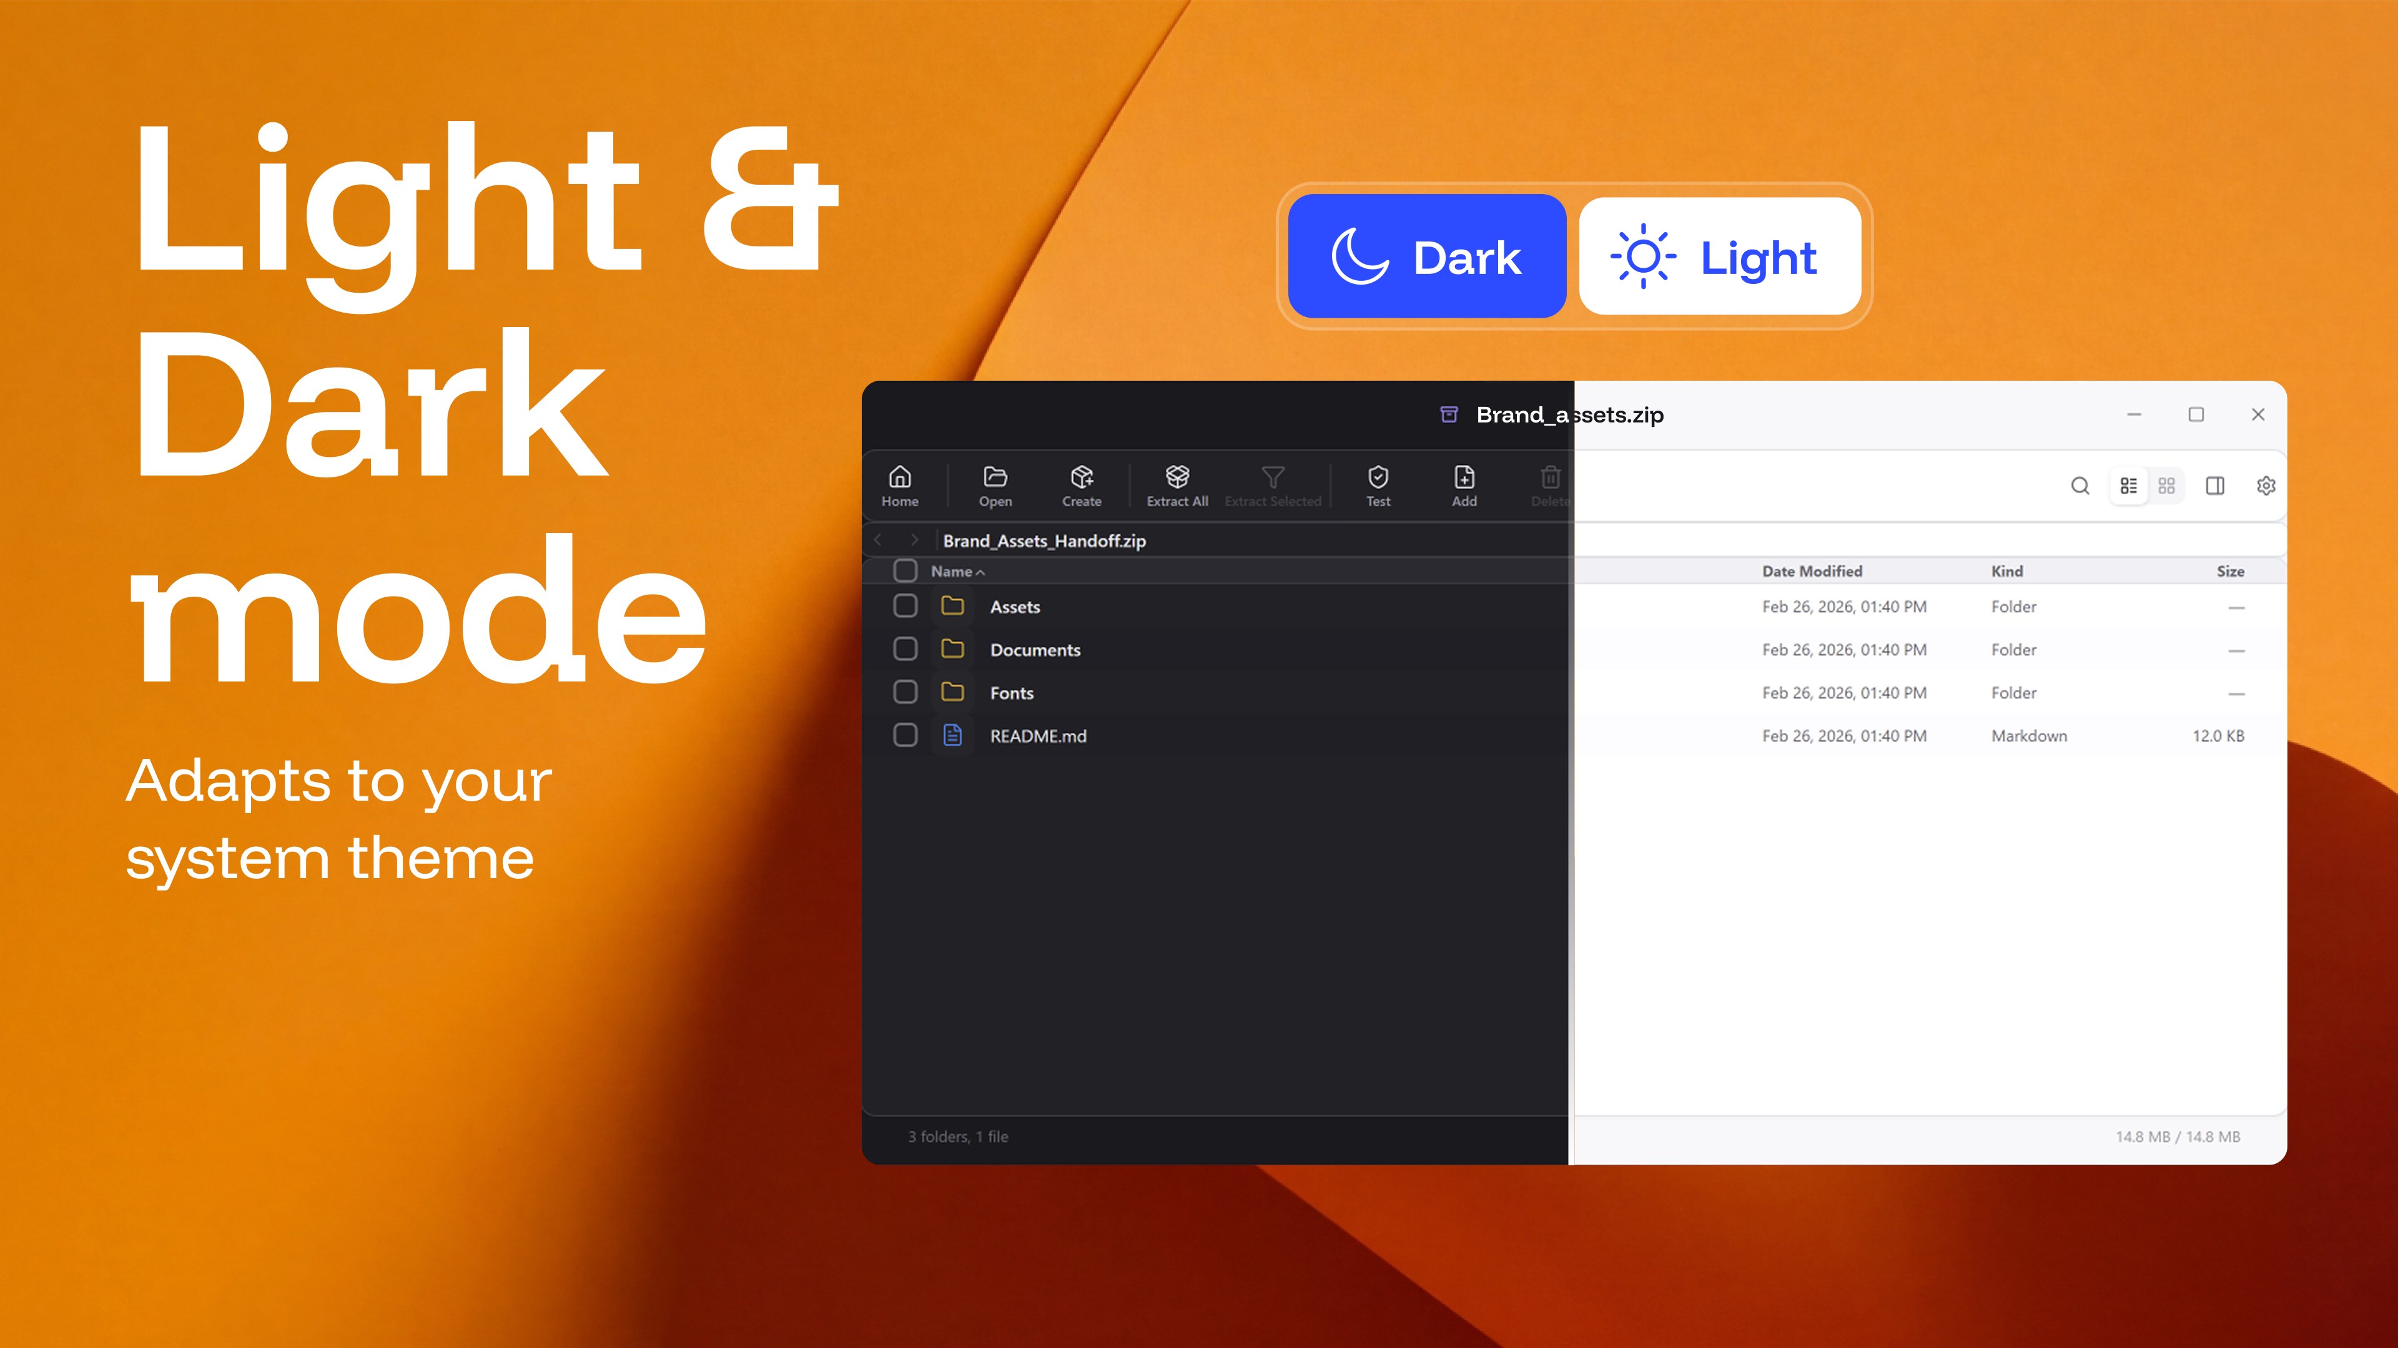Open settings via the gear icon
The width and height of the screenshot is (2398, 1348).
pyautogui.click(x=2266, y=486)
